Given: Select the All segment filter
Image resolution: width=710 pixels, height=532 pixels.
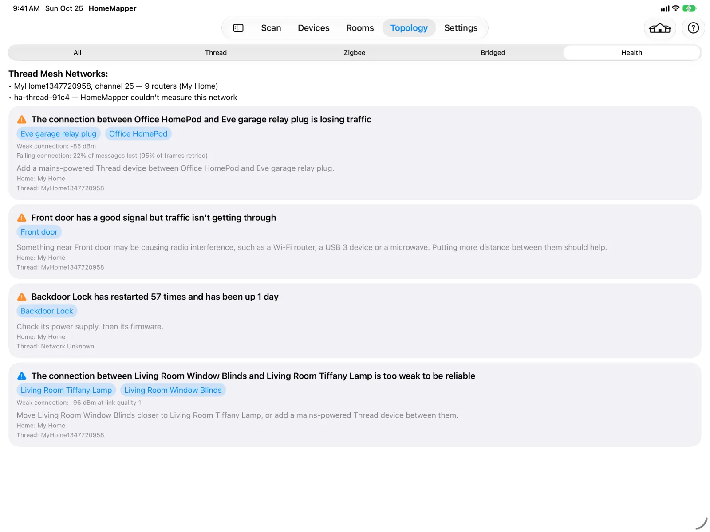Looking at the screenshot, I should pos(77,52).
